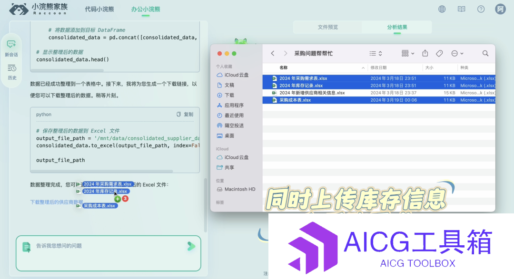Close the Finder window
This screenshot has width=514, height=279.
click(x=219, y=53)
